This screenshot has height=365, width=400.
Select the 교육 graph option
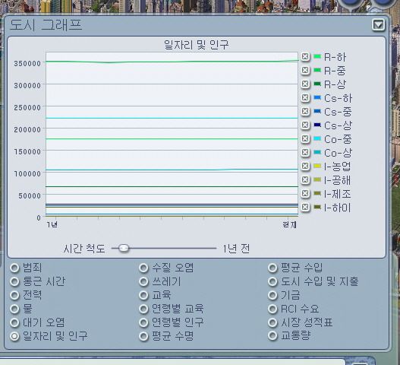(x=143, y=295)
